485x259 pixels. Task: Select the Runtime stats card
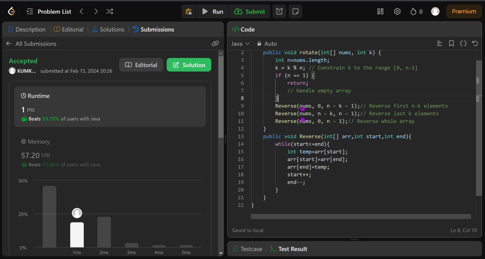pyautogui.click(x=110, y=107)
